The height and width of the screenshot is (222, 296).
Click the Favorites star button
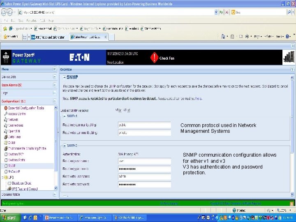[x=11, y=37]
